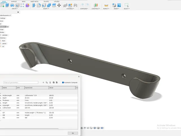
Task: Select the Revolve tool icon
Action: click(12, 5)
